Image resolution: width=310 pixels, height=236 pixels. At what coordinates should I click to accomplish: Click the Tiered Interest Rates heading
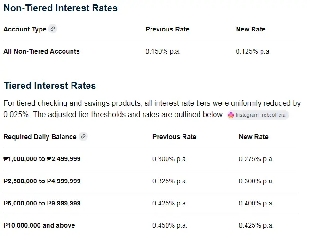click(x=50, y=86)
